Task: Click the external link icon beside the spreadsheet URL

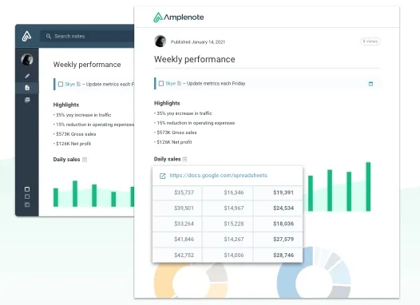Action: (x=162, y=176)
